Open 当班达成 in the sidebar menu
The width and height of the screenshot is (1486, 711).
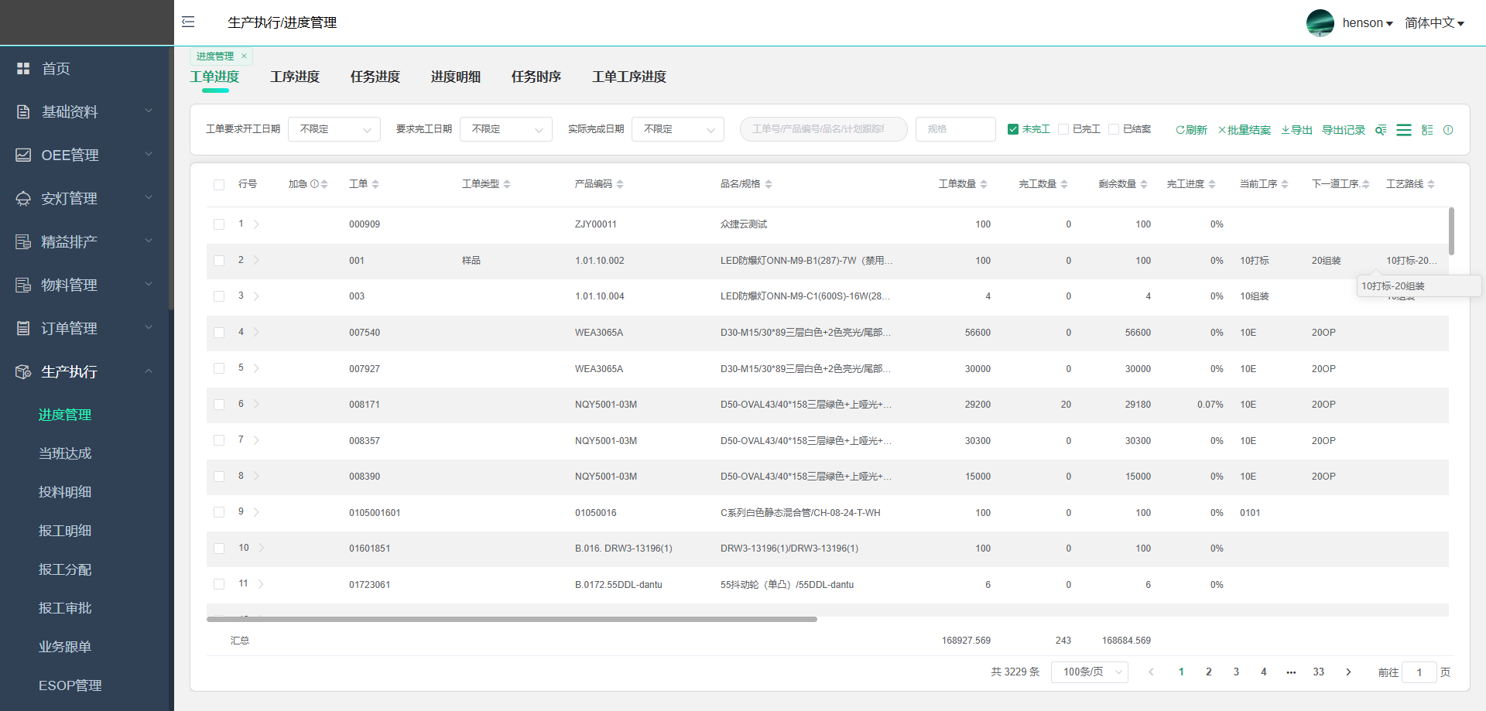coord(65,453)
